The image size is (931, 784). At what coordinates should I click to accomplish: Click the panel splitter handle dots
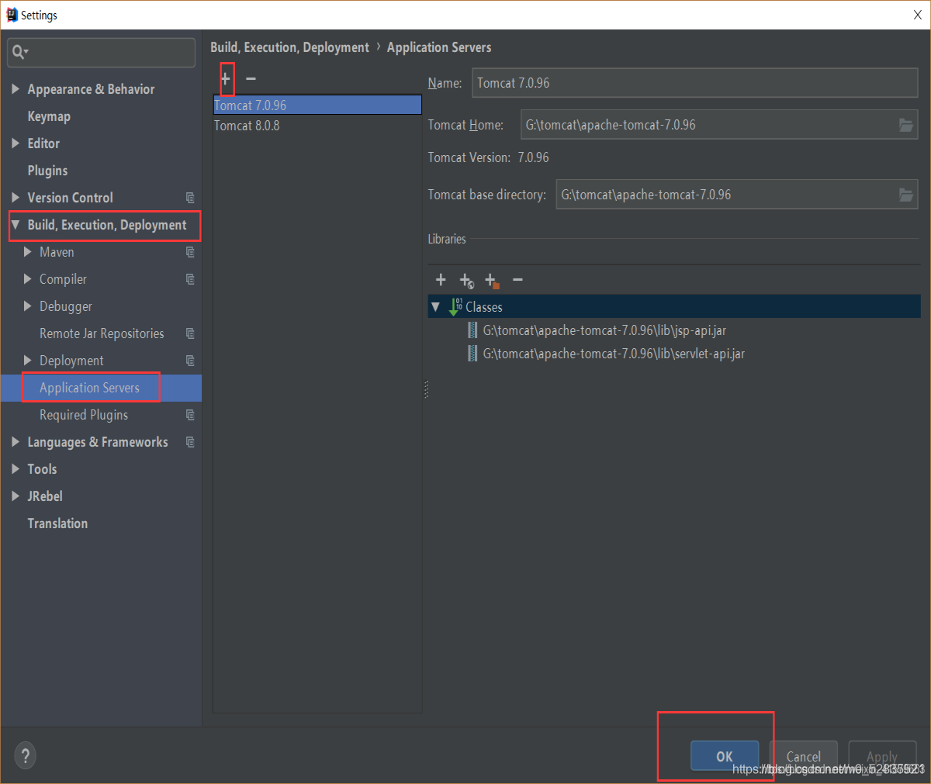click(x=426, y=389)
